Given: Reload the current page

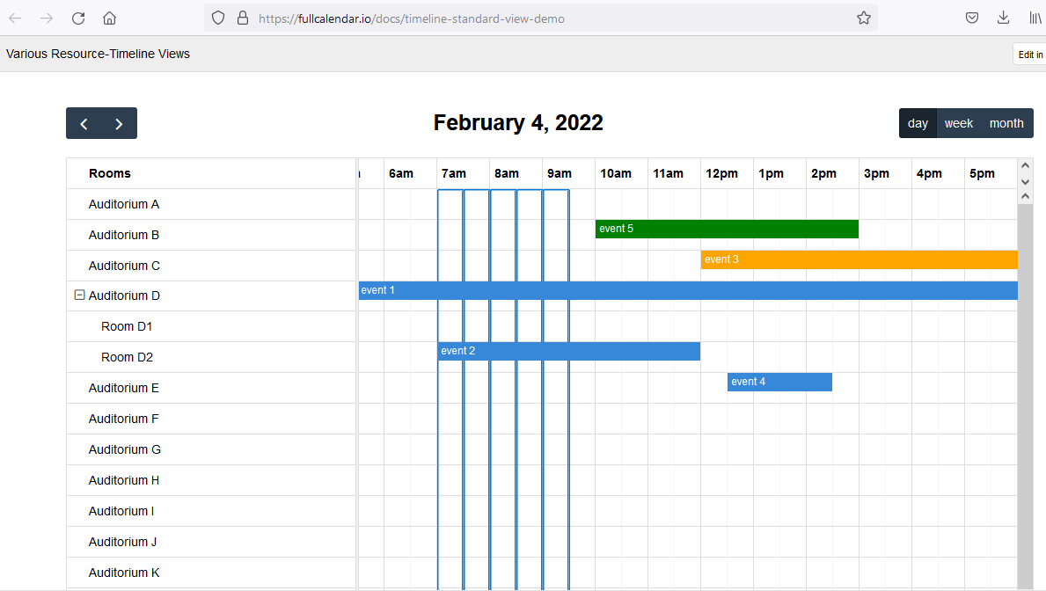Looking at the screenshot, I should [77, 18].
